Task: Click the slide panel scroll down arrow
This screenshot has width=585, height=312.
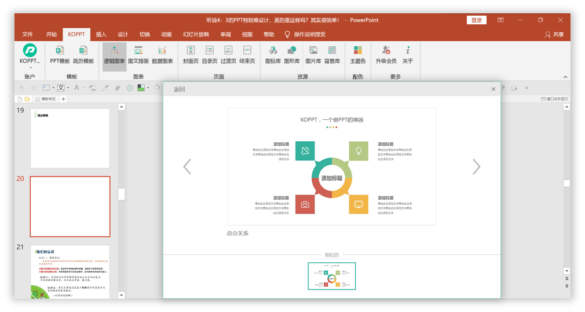Action: (121, 295)
